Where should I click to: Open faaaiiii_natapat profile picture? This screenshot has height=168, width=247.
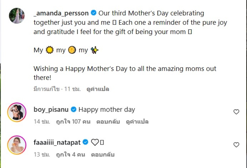17,145
